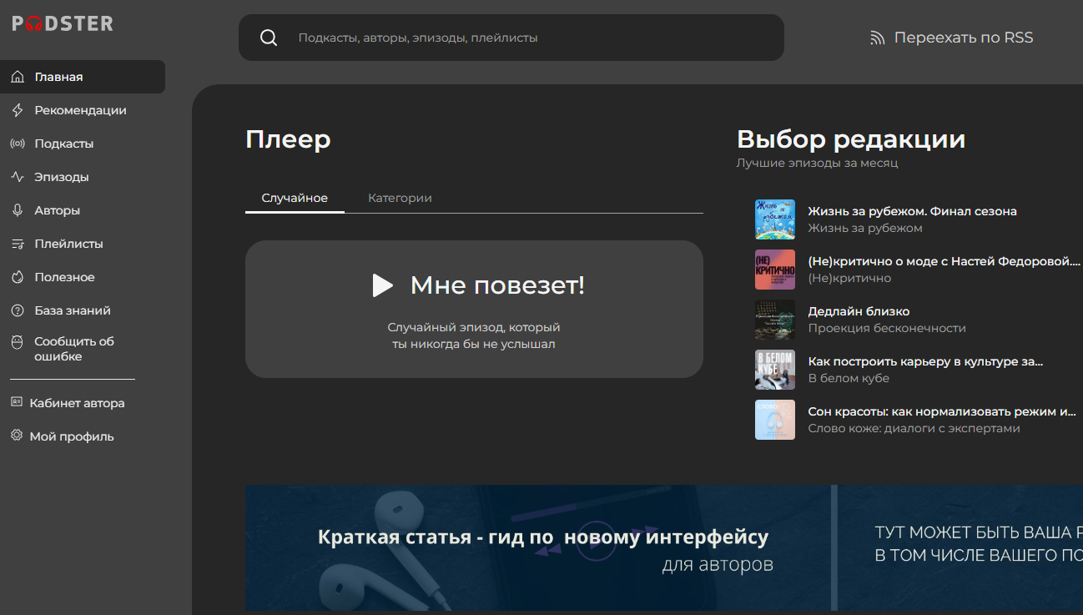Click the playlist icon beside Плейлисты
This screenshot has height=615, width=1083.
pyautogui.click(x=18, y=244)
